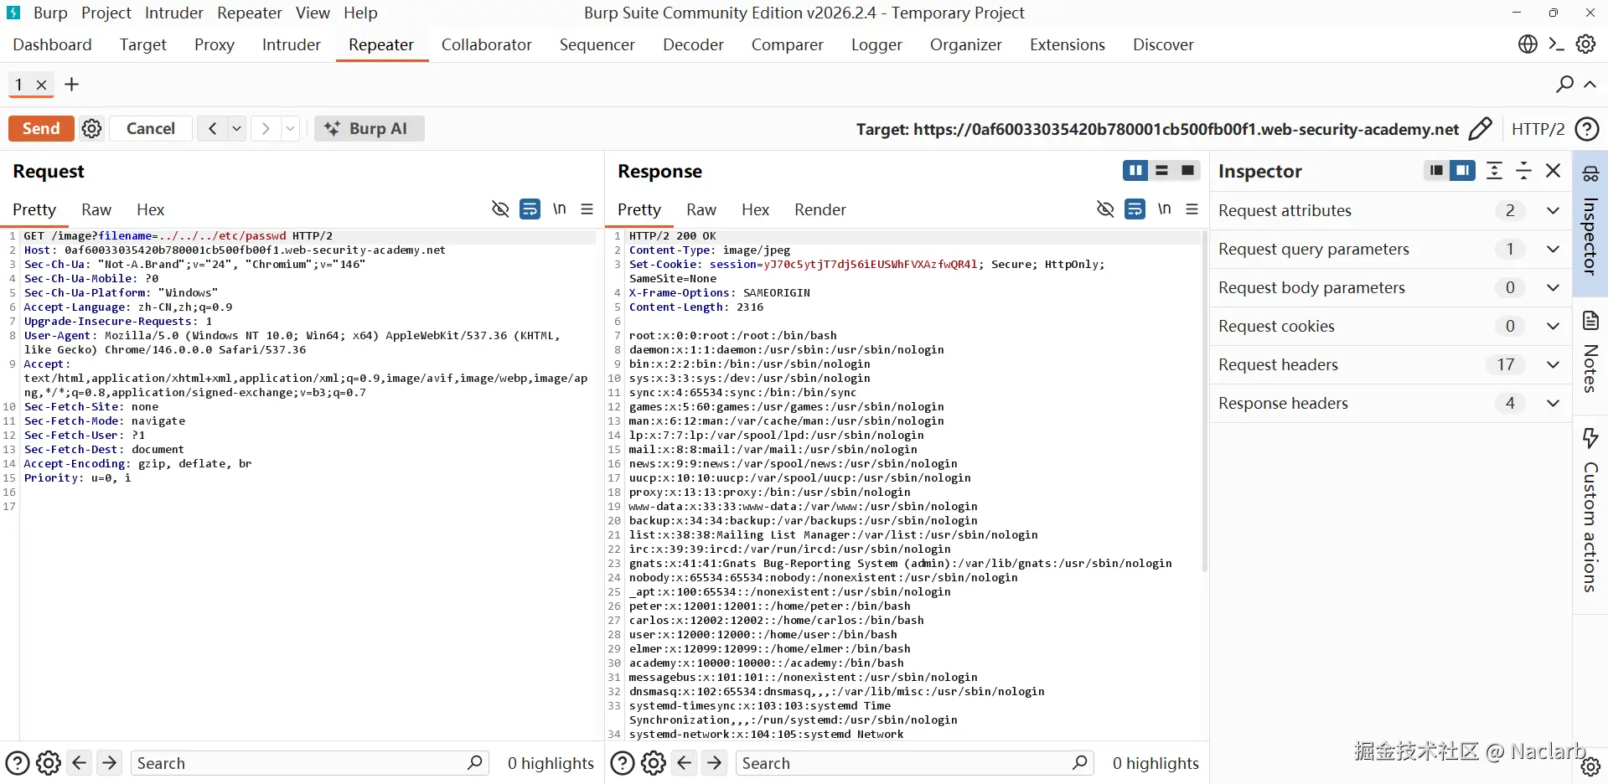
Task: Open Repeater send settings gear
Action: tap(92, 128)
